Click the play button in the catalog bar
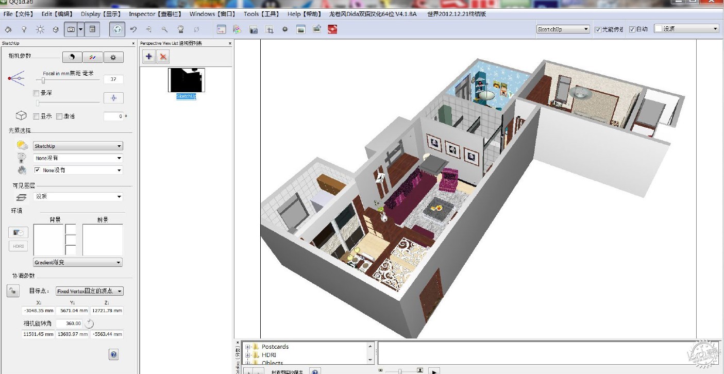This screenshot has width=724, height=374. pyautogui.click(x=434, y=371)
